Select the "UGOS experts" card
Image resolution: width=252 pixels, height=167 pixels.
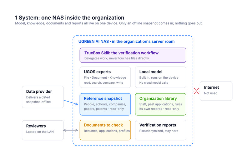pyautogui.click(x=105, y=77)
